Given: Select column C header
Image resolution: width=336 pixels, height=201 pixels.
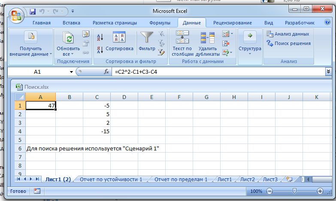Looking at the screenshot, I should tap(97, 97).
